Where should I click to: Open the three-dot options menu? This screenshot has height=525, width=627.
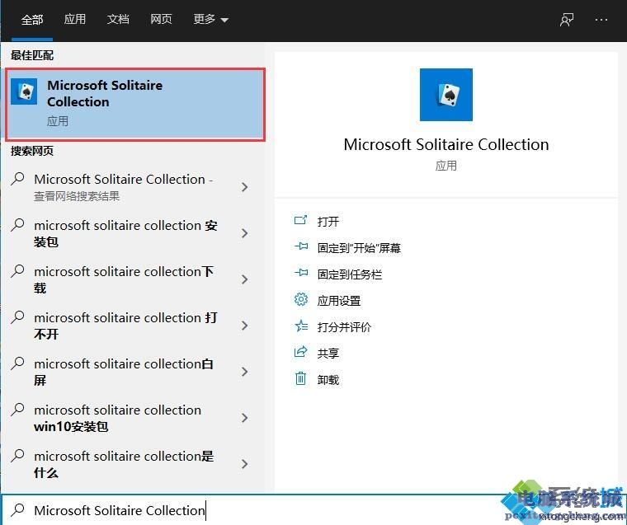click(x=601, y=20)
